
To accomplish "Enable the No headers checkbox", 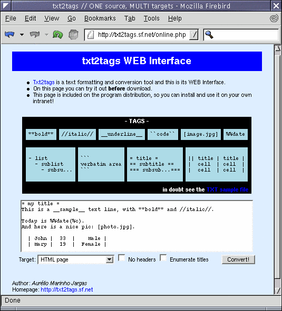I will [121, 258].
